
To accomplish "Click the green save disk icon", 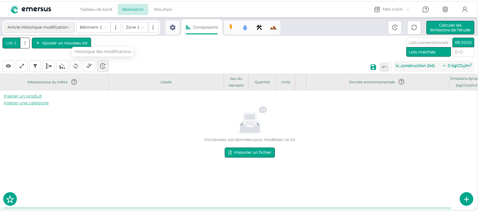I will tap(373, 67).
